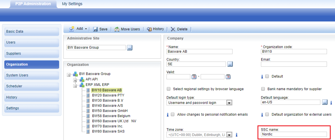Click the Country field

[196, 64]
